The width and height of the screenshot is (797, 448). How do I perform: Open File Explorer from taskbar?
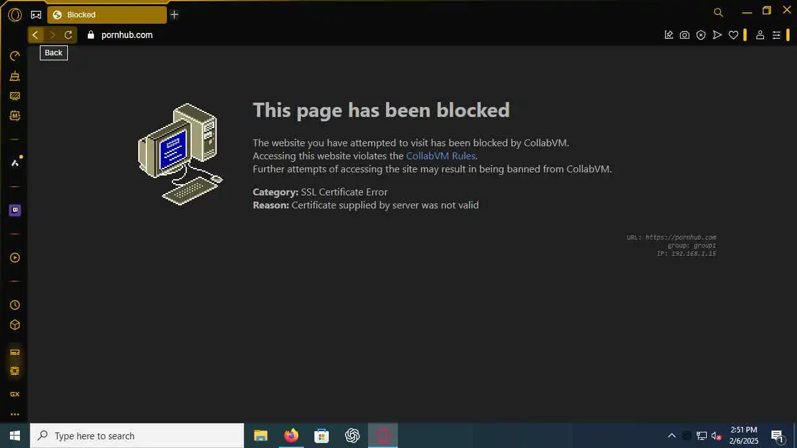[261, 436]
